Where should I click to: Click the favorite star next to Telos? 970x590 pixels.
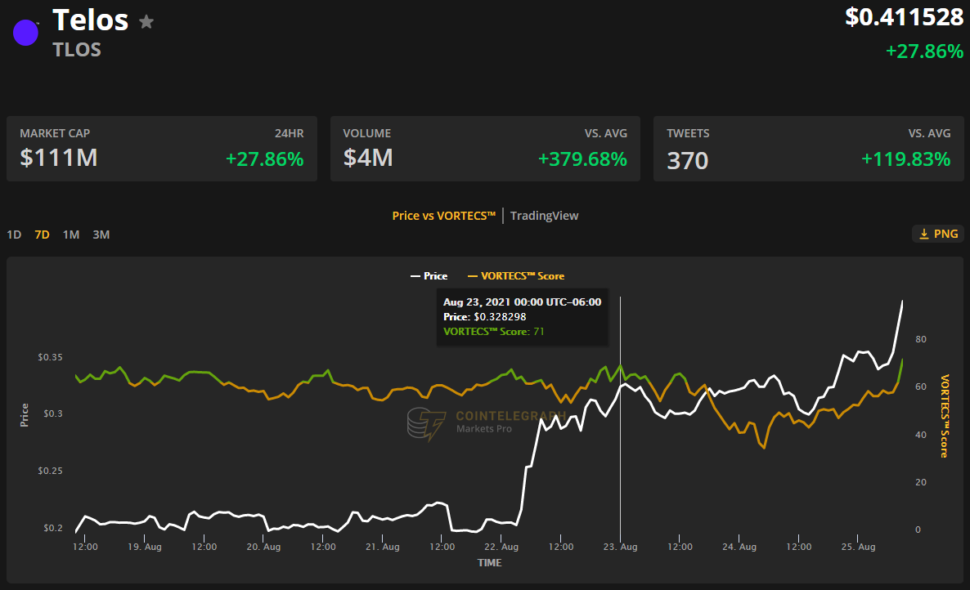point(146,22)
